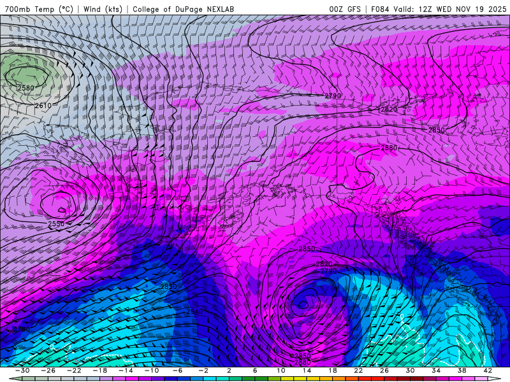Screen dimensions: 510x382
Task: Click the 2940 contour label
Action: [x=194, y=311]
